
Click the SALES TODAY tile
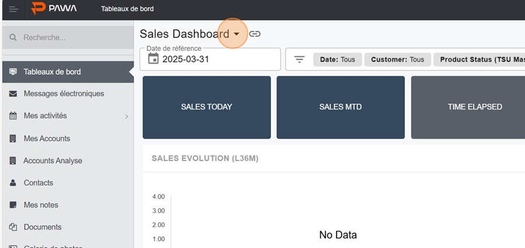pyautogui.click(x=206, y=107)
